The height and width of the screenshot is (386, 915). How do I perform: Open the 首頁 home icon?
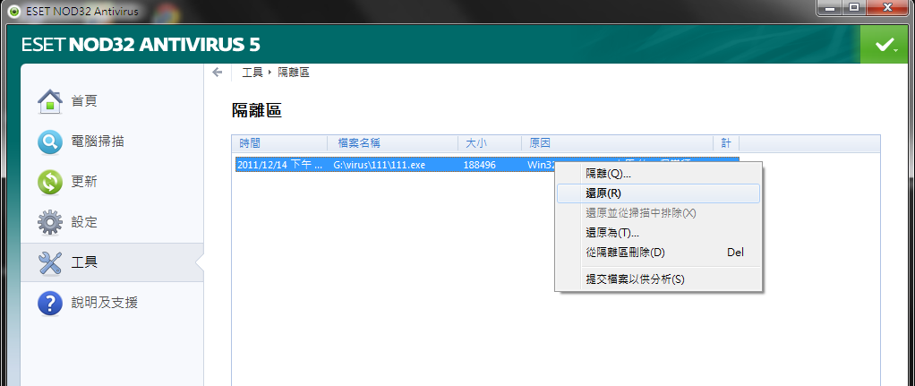click(x=50, y=101)
